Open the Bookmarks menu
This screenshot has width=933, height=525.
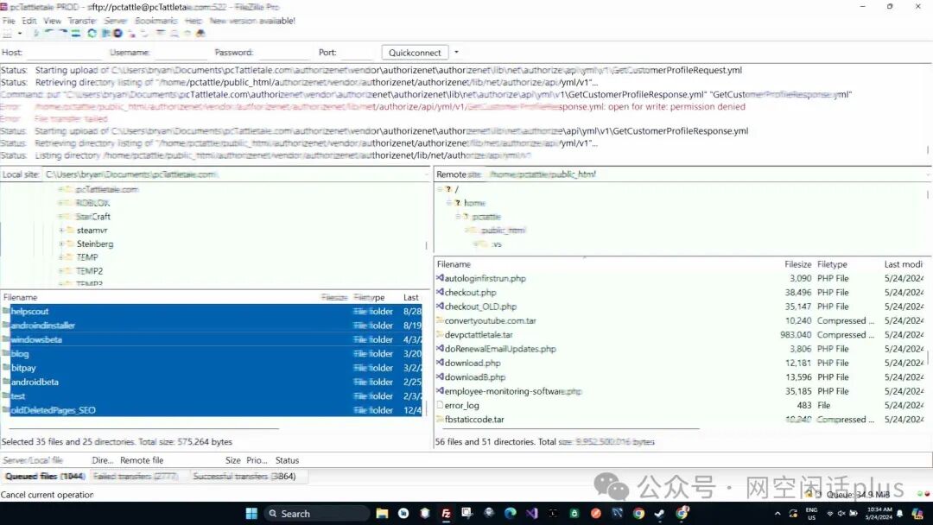pyautogui.click(x=155, y=20)
